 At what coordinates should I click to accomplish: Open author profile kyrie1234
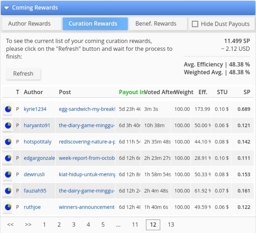[35, 109]
